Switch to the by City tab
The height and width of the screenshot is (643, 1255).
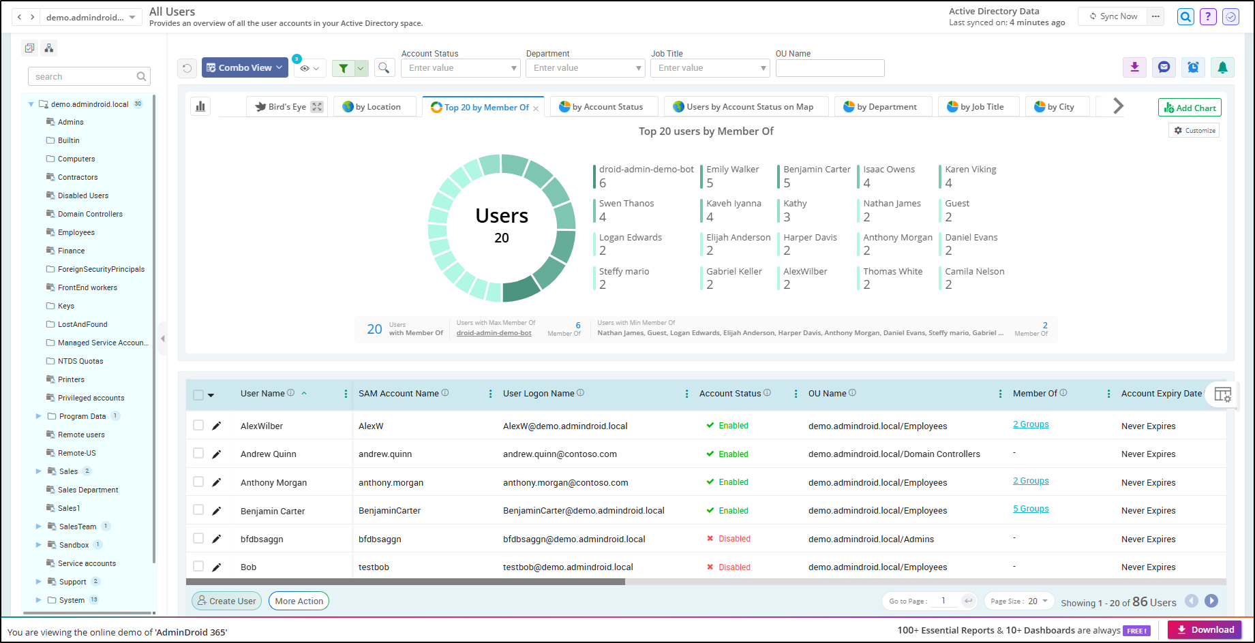tap(1057, 107)
